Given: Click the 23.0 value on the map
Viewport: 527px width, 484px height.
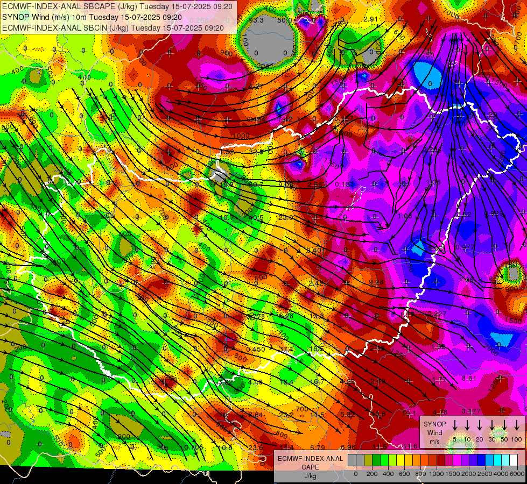Looking at the screenshot, I should pyautogui.click(x=286, y=217).
